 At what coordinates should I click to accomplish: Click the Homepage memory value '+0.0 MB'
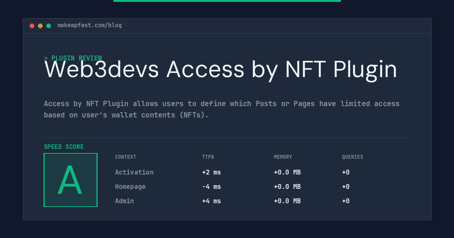[x=287, y=187]
